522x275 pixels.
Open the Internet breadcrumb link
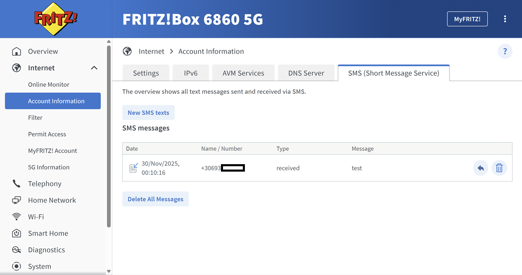(152, 51)
